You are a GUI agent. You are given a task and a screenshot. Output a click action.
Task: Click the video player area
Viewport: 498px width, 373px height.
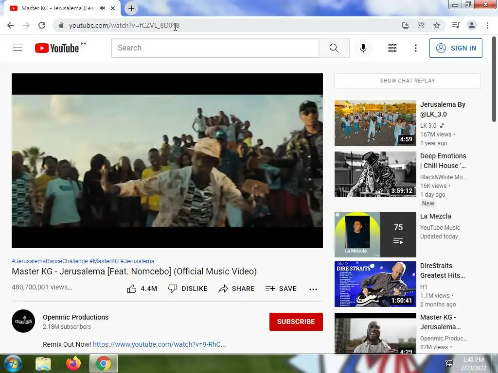click(x=167, y=160)
